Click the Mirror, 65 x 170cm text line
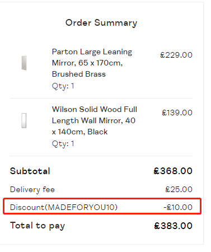The height and width of the screenshot is (252, 211). click(x=87, y=63)
